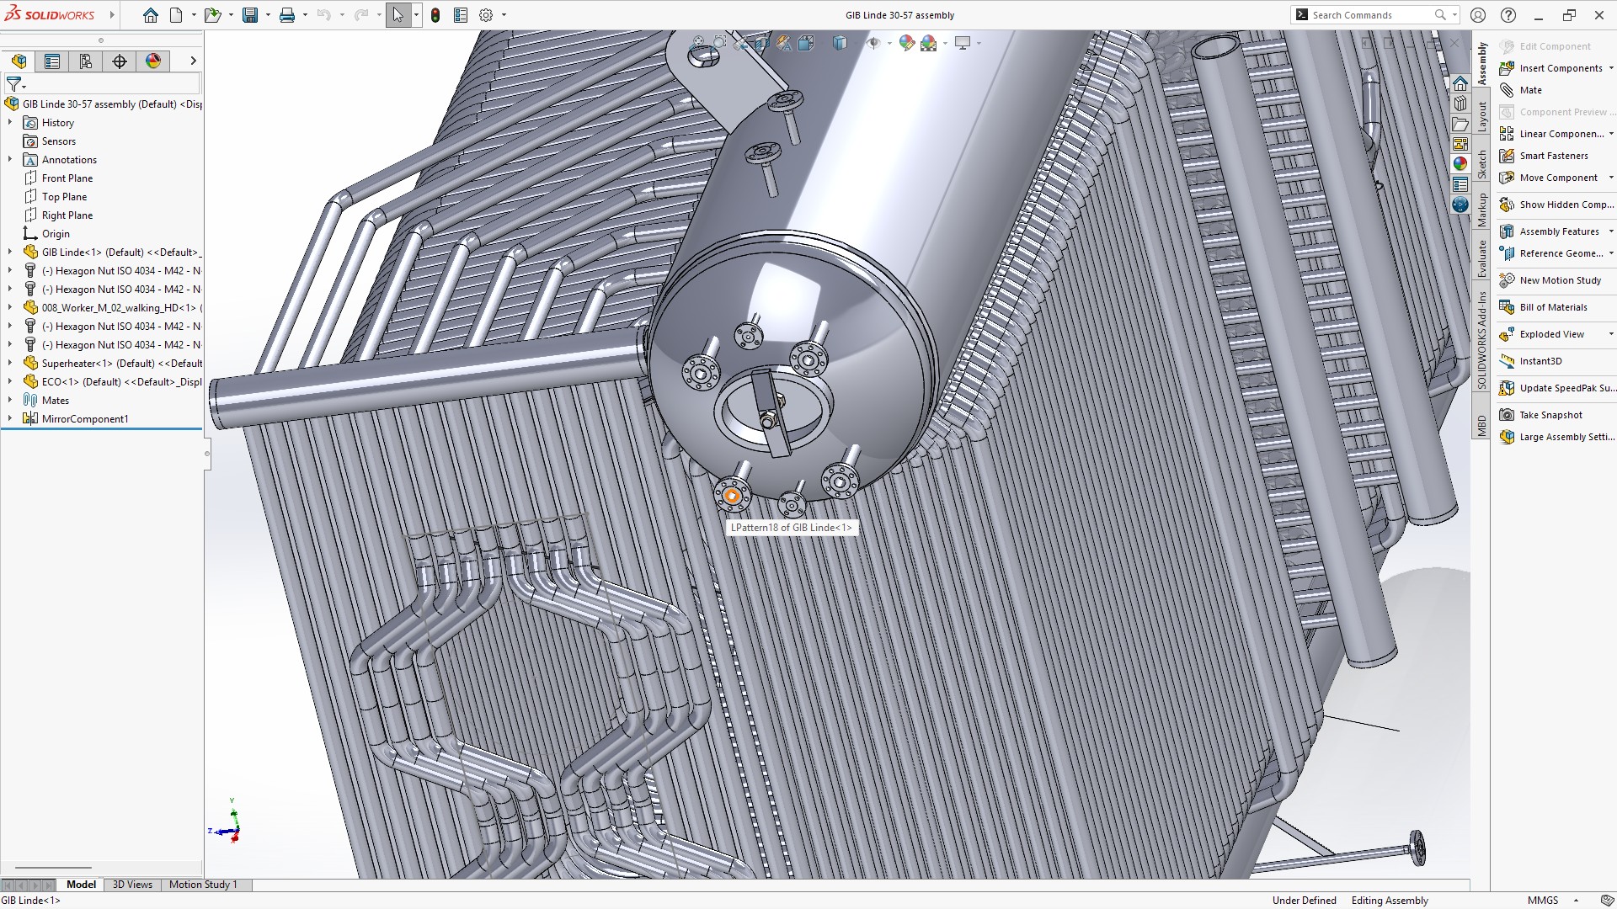Screen dimensions: 1617x909
Task: Toggle Large Assembly Settings
Action: pos(1565,437)
